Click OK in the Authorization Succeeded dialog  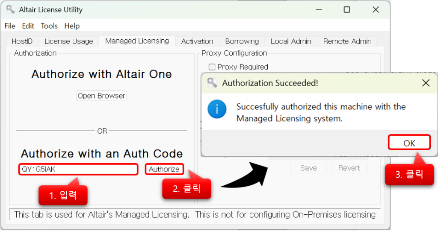(x=409, y=143)
